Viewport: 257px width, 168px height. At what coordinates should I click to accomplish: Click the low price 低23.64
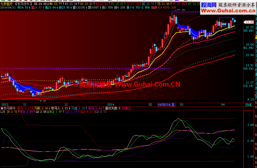50,7
